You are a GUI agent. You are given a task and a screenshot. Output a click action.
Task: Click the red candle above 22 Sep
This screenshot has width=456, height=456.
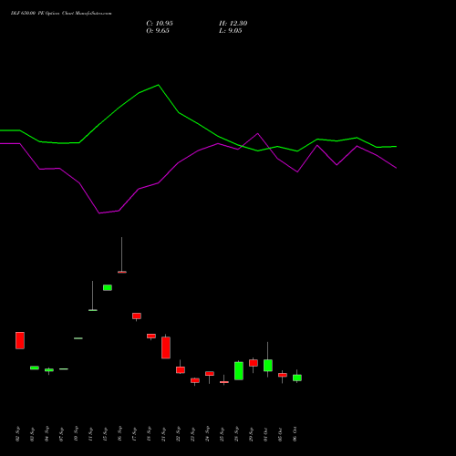pyautogui.click(x=181, y=370)
